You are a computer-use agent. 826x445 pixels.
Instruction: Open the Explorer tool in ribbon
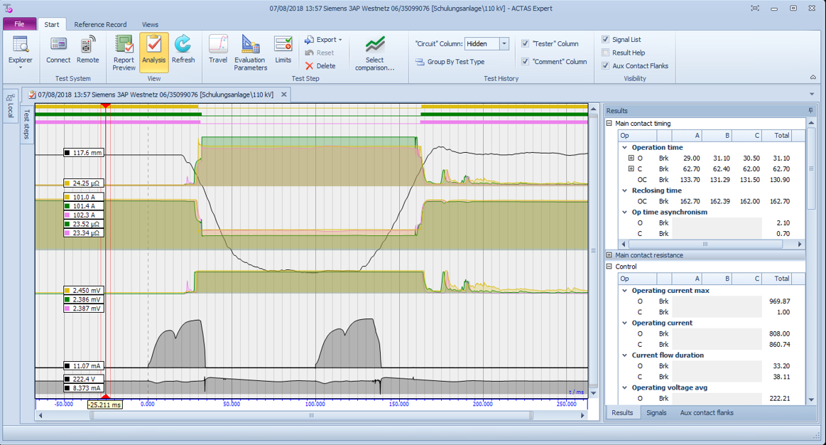[20, 52]
